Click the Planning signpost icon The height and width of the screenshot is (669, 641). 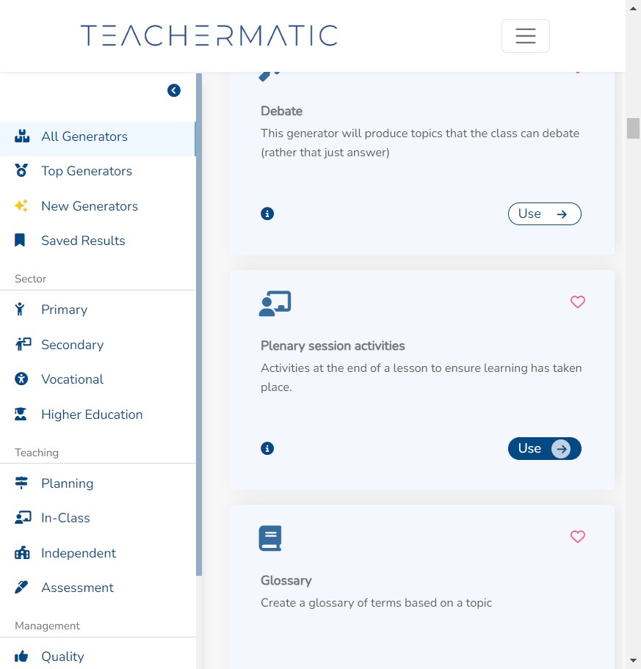21,483
